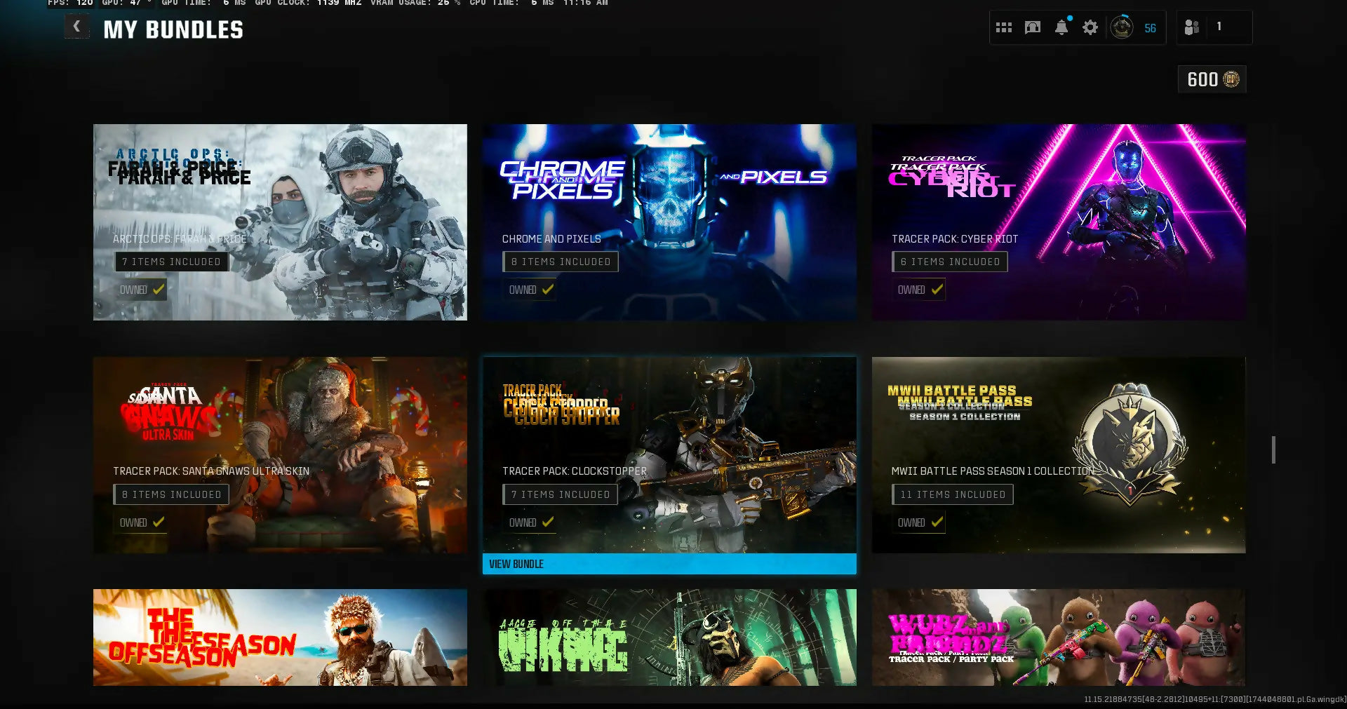Viewport: 1347px width, 709px height.
Task: Open the social party icon
Action: coord(1191,27)
